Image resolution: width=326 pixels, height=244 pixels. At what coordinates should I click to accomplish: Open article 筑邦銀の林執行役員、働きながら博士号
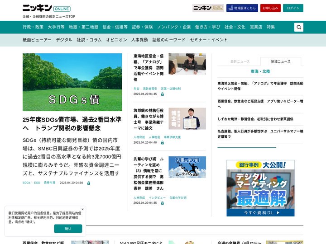(x=149, y=119)
